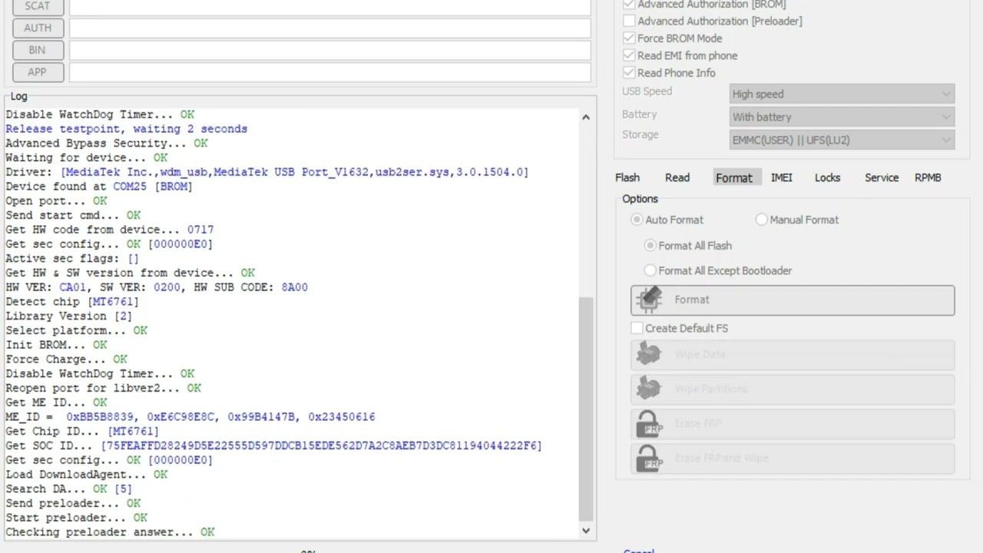Image resolution: width=983 pixels, height=553 pixels.
Task: Click the Wipe Data button
Action: click(793, 355)
